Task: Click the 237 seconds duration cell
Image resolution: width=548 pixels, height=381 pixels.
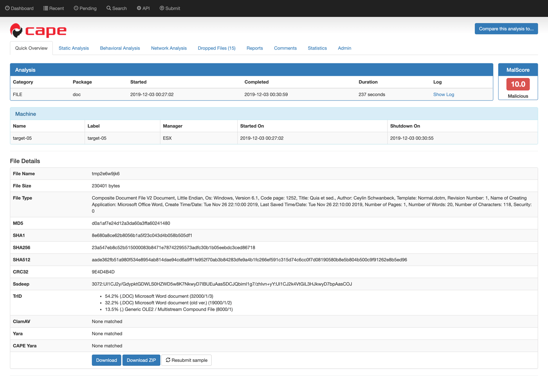Action: pos(372,95)
